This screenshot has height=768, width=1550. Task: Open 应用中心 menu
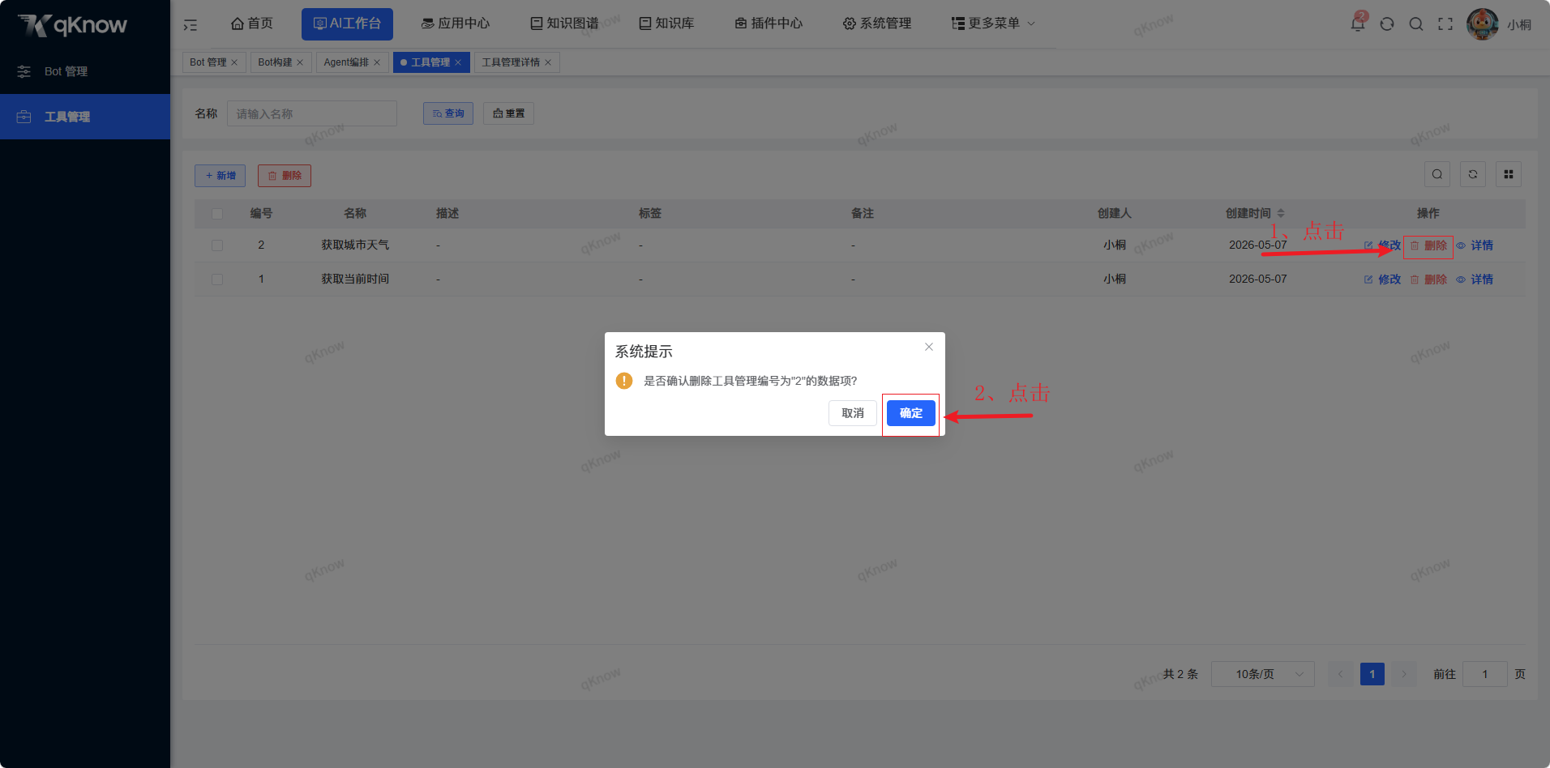[x=455, y=23]
